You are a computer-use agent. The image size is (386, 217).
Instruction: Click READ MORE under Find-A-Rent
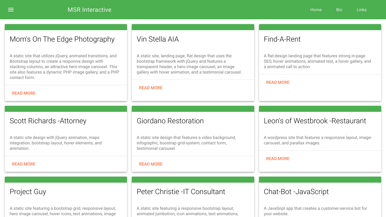coord(277,82)
